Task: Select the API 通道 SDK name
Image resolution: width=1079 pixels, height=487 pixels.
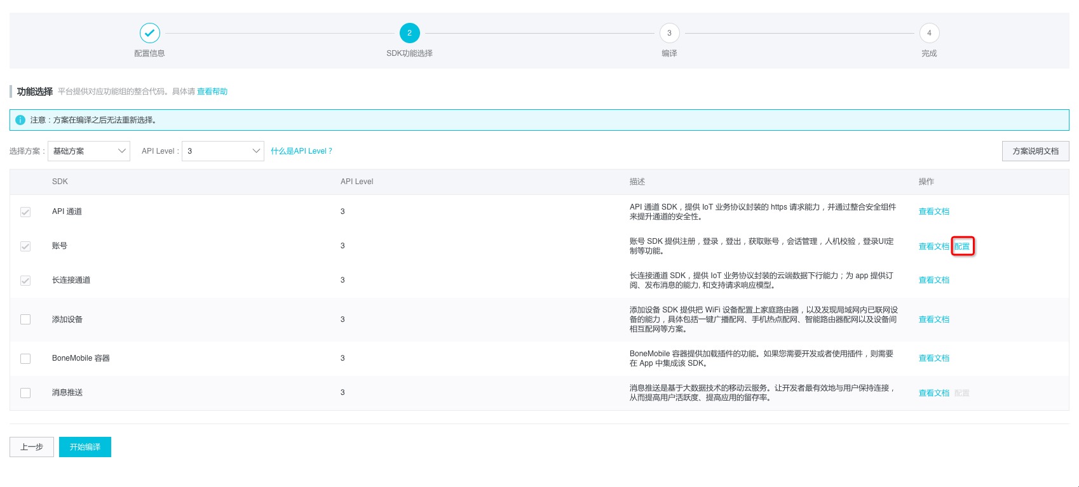Action: [67, 211]
